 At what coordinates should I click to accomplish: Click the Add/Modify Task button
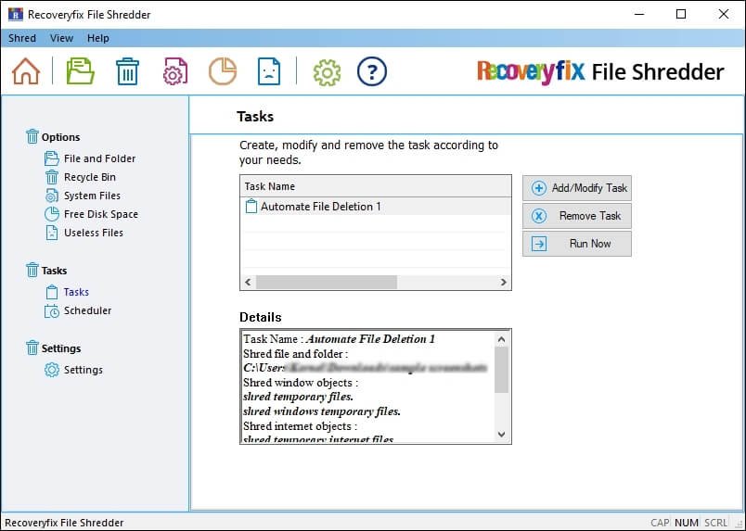coord(577,188)
